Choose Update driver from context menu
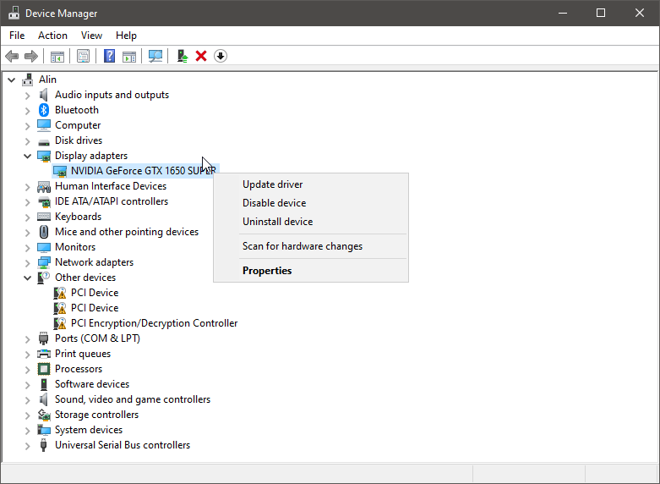Image resolution: width=660 pixels, height=484 pixels. 311,184
